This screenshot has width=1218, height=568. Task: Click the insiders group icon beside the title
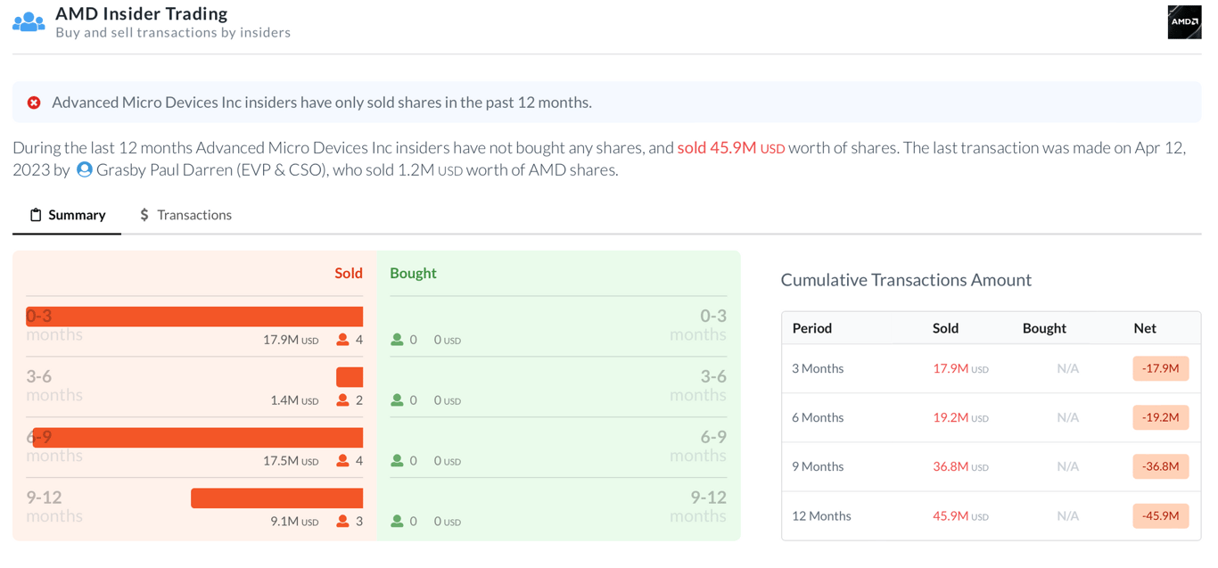[29, 22]
